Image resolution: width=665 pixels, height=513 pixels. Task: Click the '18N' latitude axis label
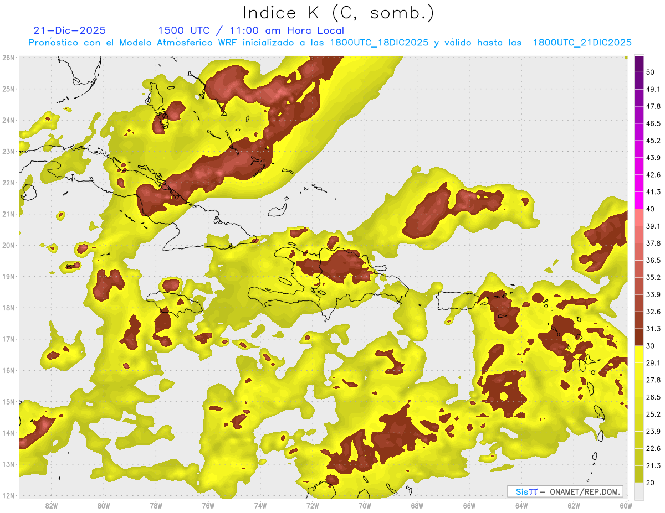[8, 308]
